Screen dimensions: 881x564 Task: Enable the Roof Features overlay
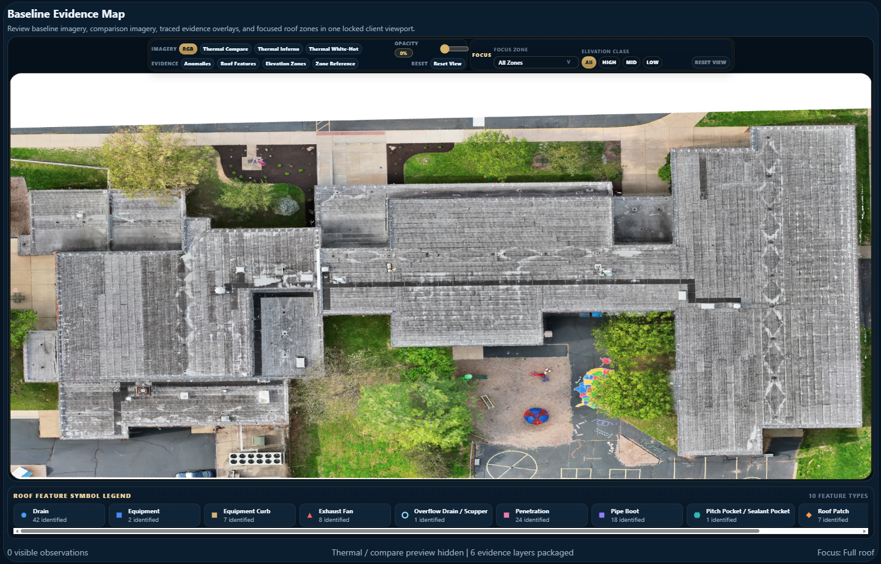click(238, 64)
